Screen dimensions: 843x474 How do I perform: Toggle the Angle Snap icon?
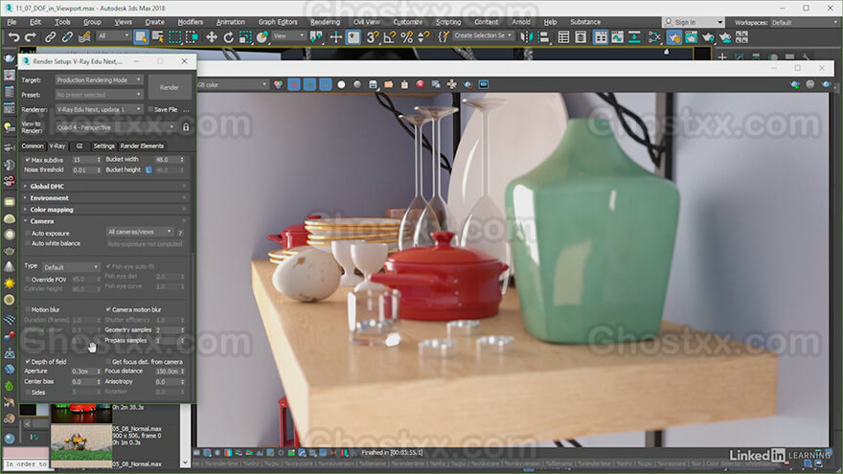tap(389, 37)
